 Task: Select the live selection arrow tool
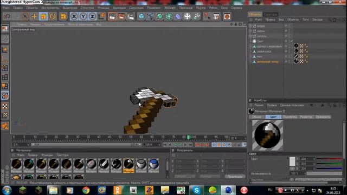tap(25, 16)
